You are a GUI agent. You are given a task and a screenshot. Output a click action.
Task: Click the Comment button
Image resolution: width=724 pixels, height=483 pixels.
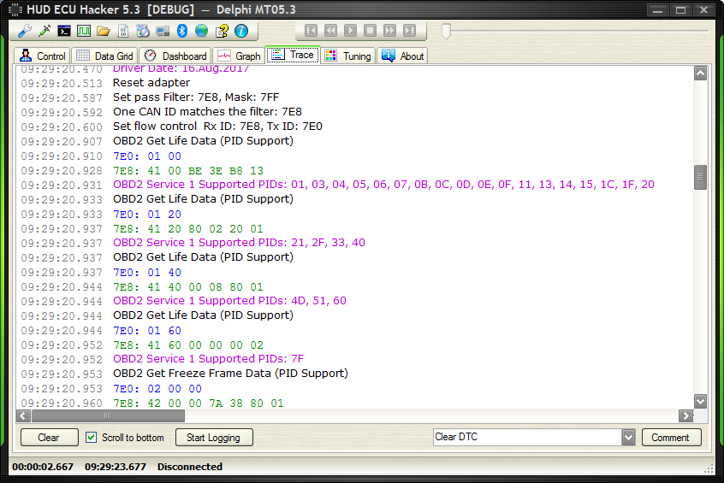point(671,438)
